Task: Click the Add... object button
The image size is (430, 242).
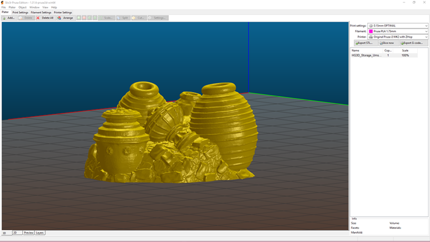Action: point(9,18)
